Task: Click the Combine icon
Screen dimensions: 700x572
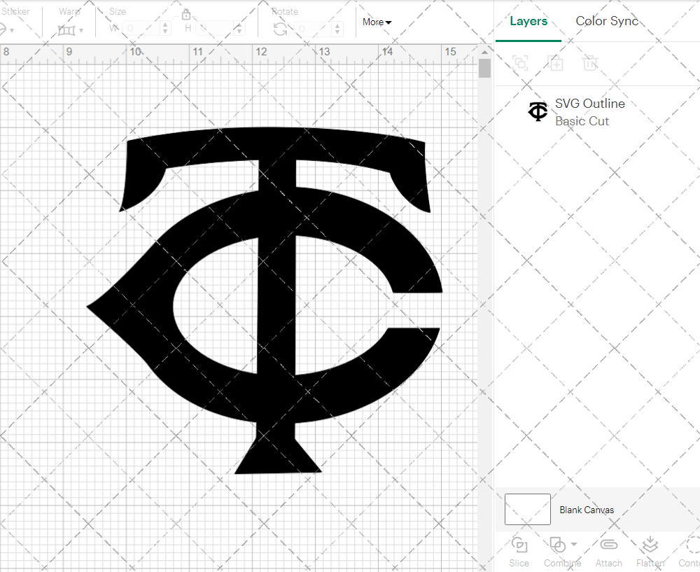Action: 558,545
